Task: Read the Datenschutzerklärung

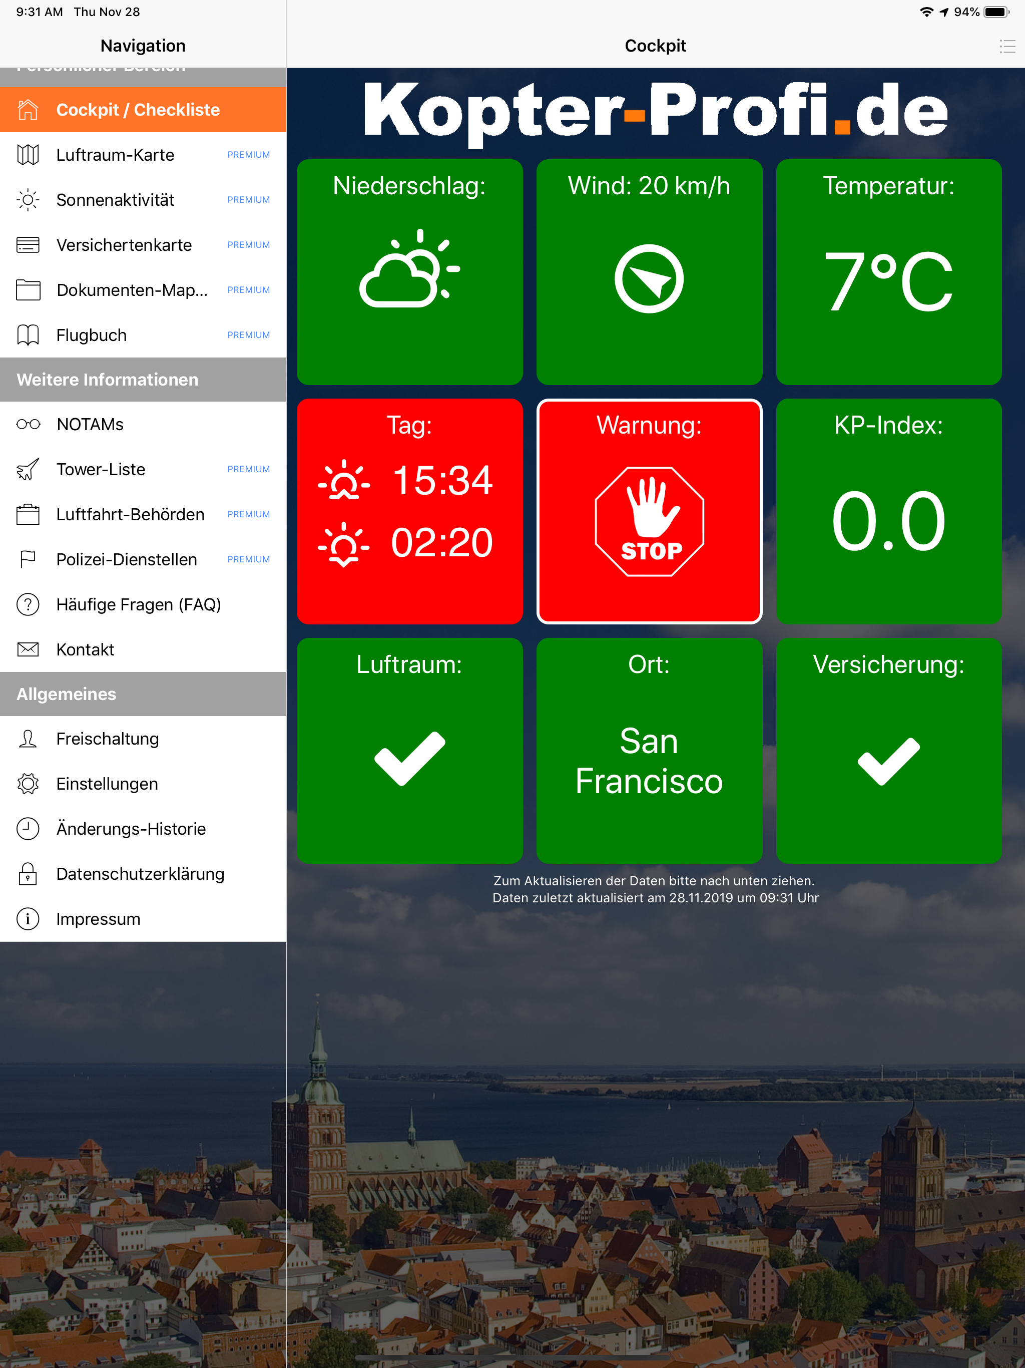Action: coord(144,874)
